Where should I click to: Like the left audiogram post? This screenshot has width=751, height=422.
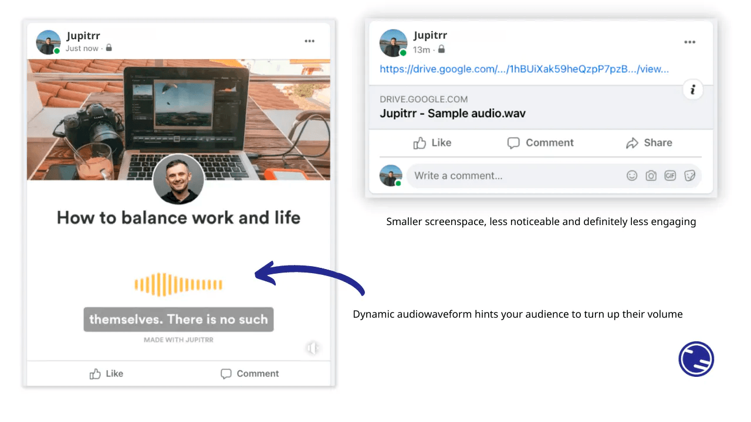click(x=106, y=373)
